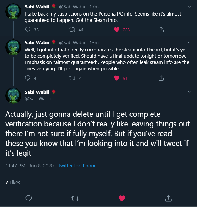Open the 11:47 PM Jun 8, 2020 timestamp
This screenshot has width=197, height=207.
[29, 166]
